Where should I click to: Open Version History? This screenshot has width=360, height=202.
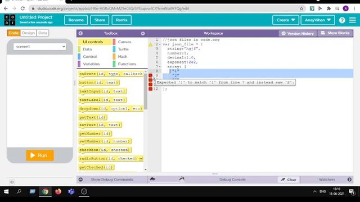tap(298, 34)
